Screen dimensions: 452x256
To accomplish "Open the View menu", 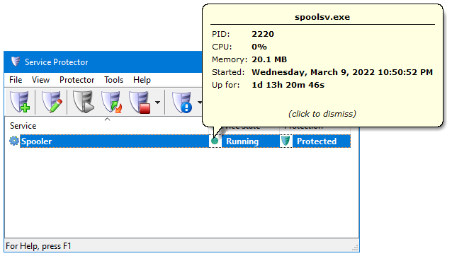I will [x=40, y=80].
